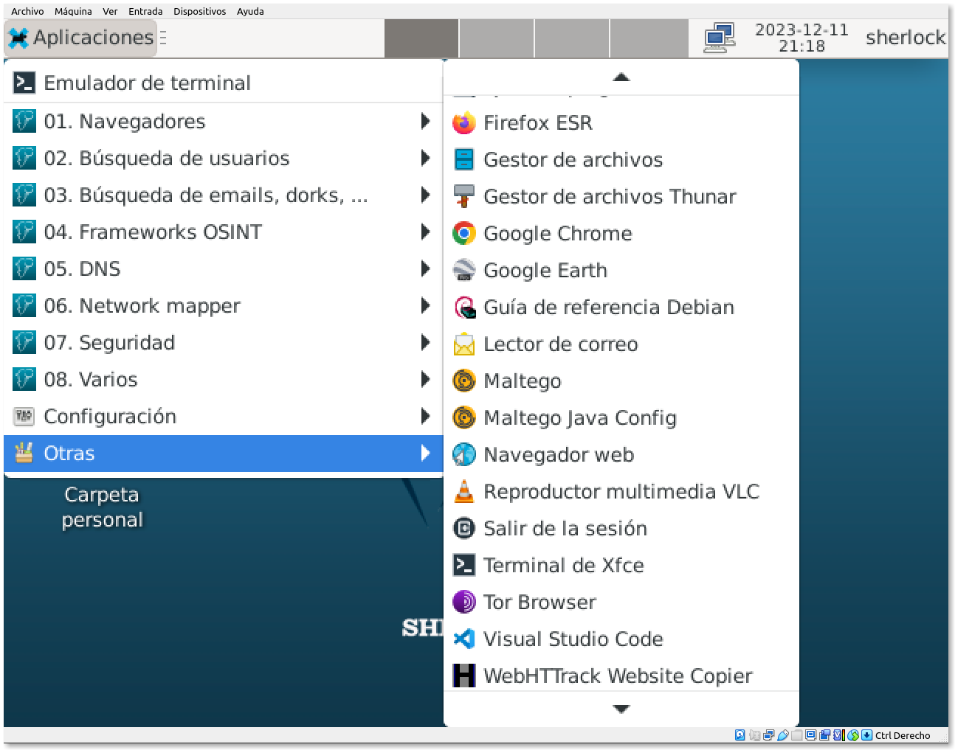Viewport: 955px width, 750px height.
Task: Open the Máquina menu
Action: (x=73, y=11)
